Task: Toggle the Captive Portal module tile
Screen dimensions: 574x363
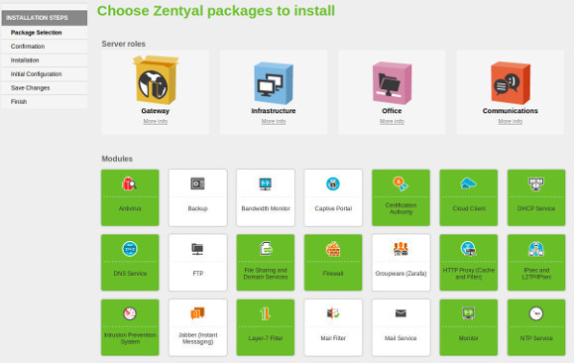Action: (333, 197)
